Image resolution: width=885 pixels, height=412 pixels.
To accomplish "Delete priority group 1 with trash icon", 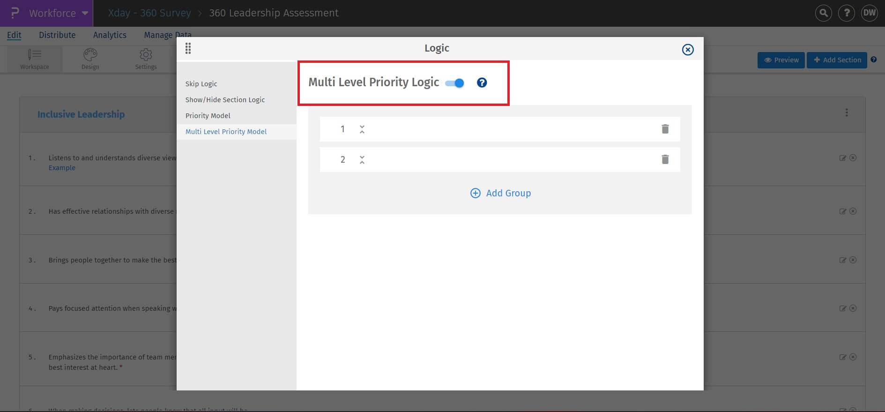I will (x=665, y=129).
